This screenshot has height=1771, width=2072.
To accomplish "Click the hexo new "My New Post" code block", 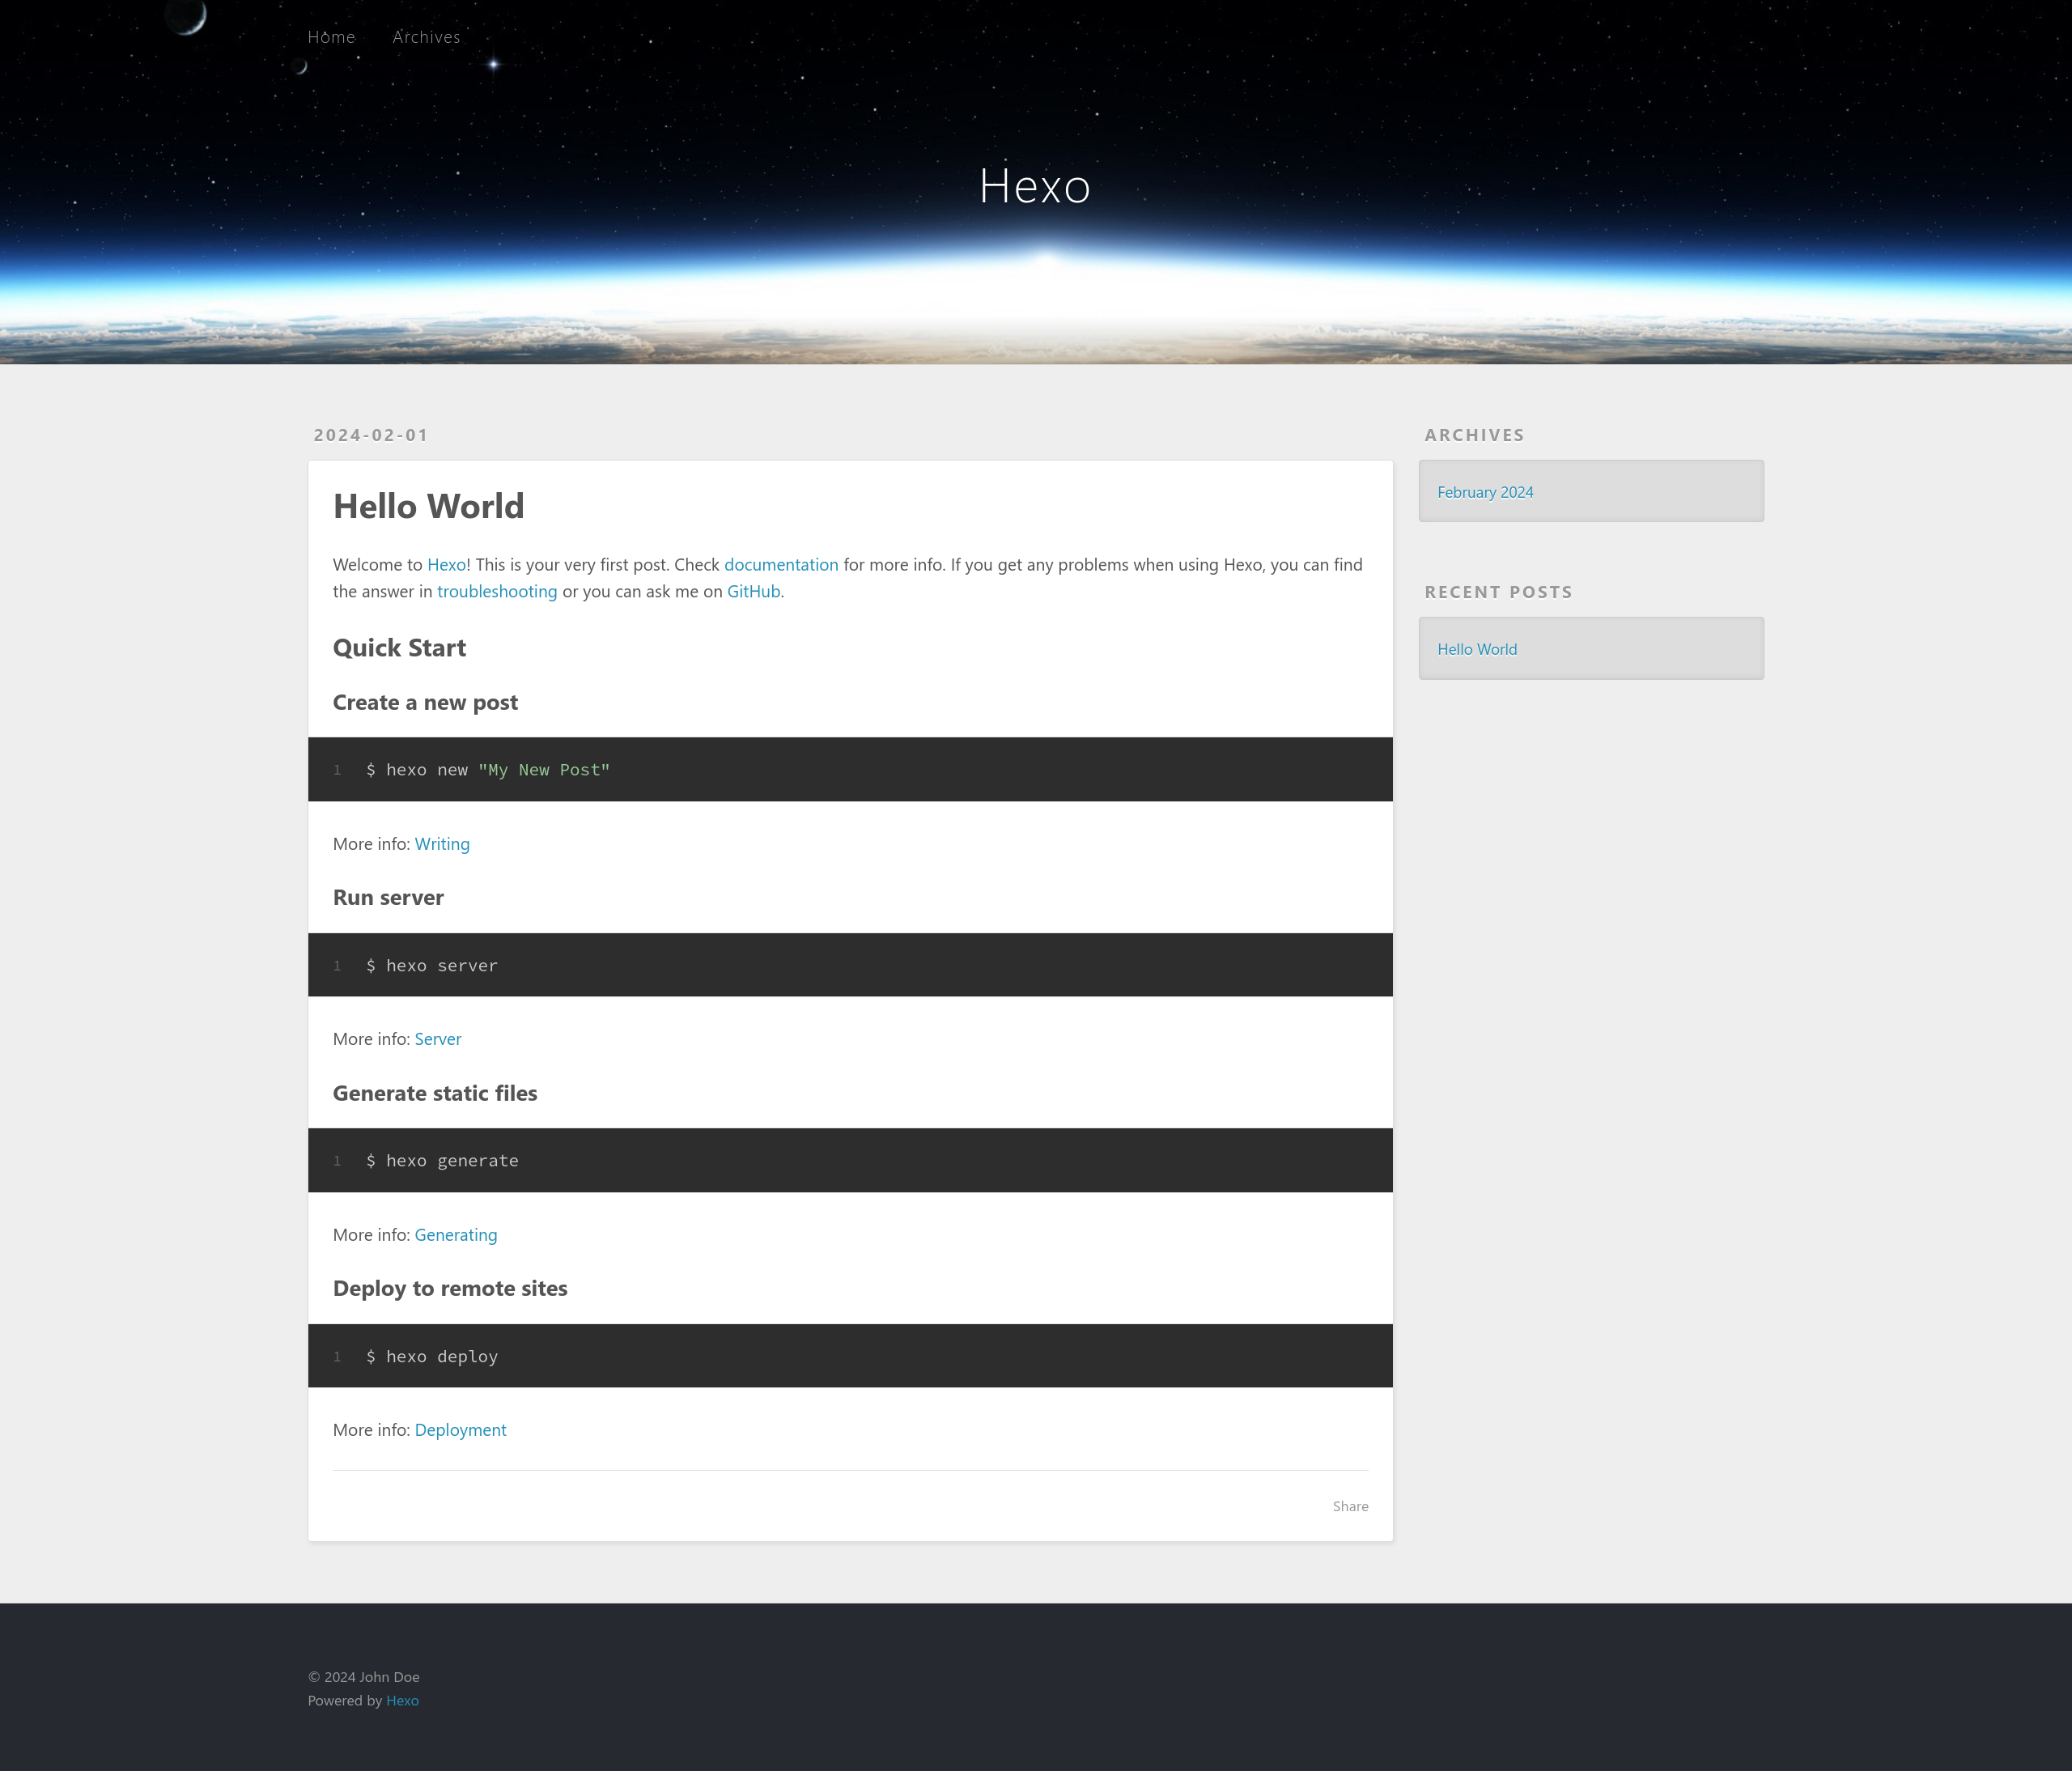I will pyautogui.click(x=488, y=770).
